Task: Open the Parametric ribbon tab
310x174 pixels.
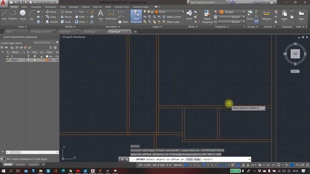Action: pos(50,7)
